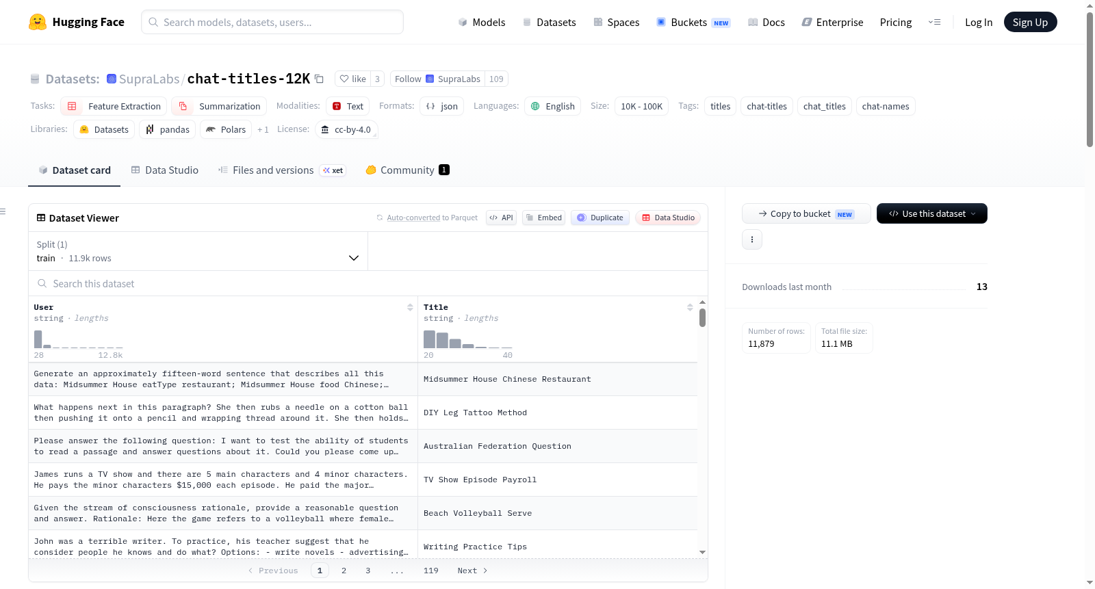Sort by the Title column
The width and height of the screenshot is (1095, 589).
tap(690, 307)
